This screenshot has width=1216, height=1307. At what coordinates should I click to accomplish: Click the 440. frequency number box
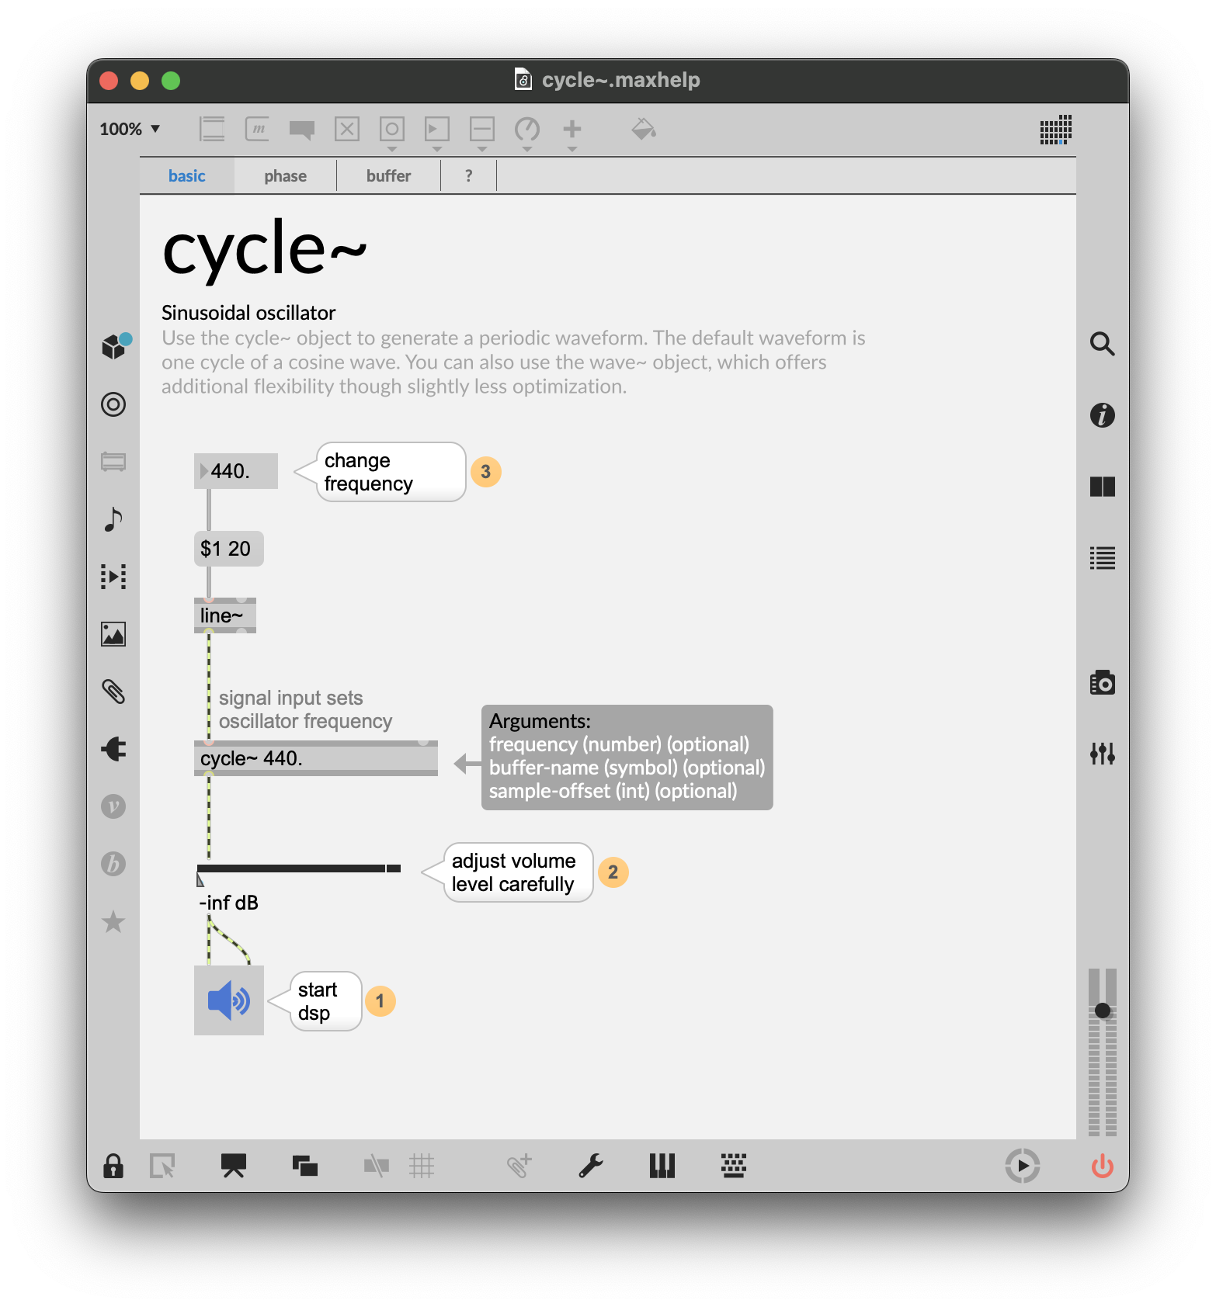point(236,471)
